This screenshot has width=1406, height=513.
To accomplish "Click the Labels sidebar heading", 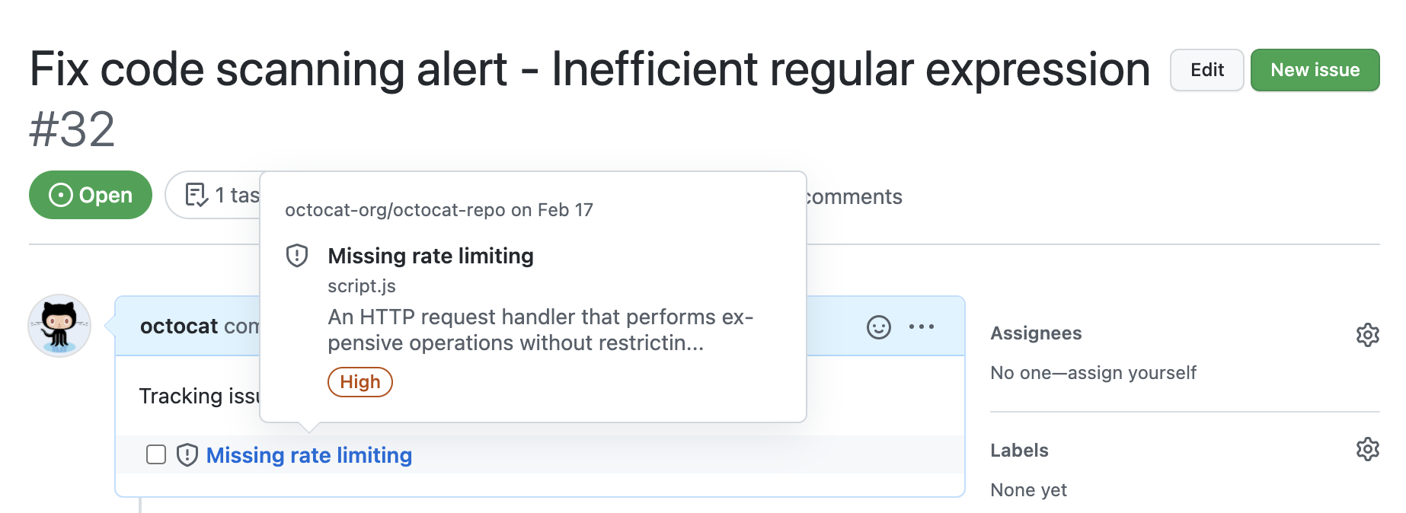I will click(x=1019, y=451).
